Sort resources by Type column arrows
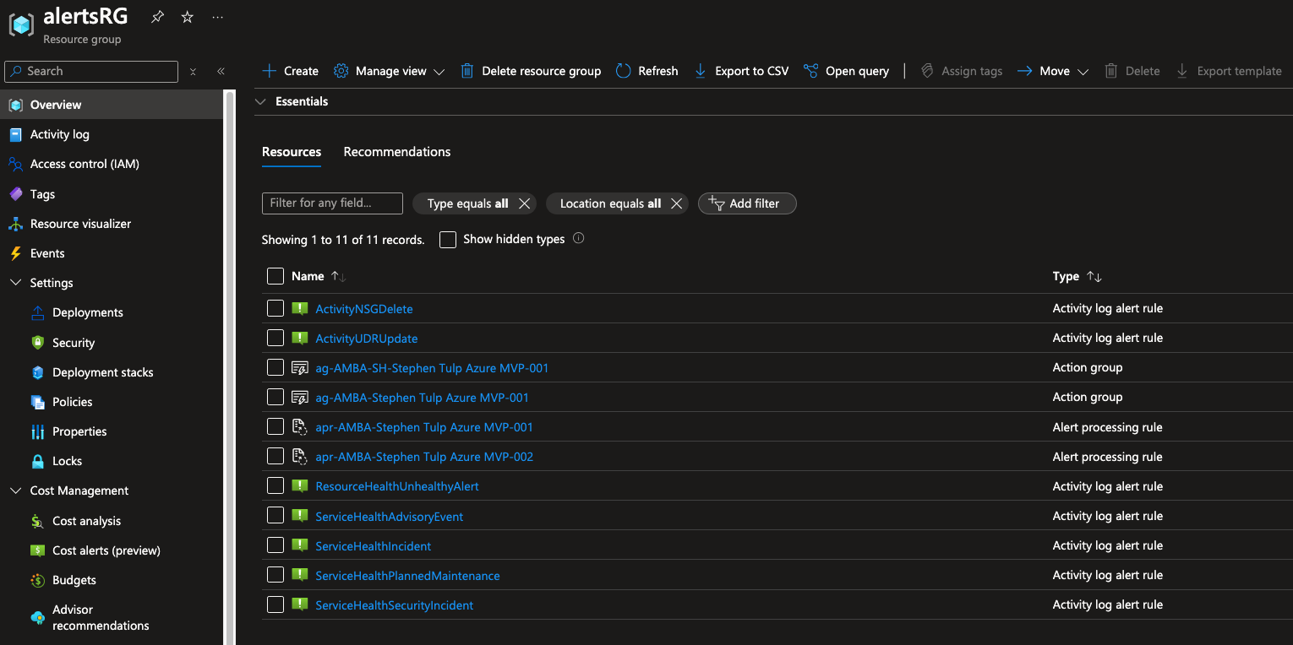 click(1094, 276)
